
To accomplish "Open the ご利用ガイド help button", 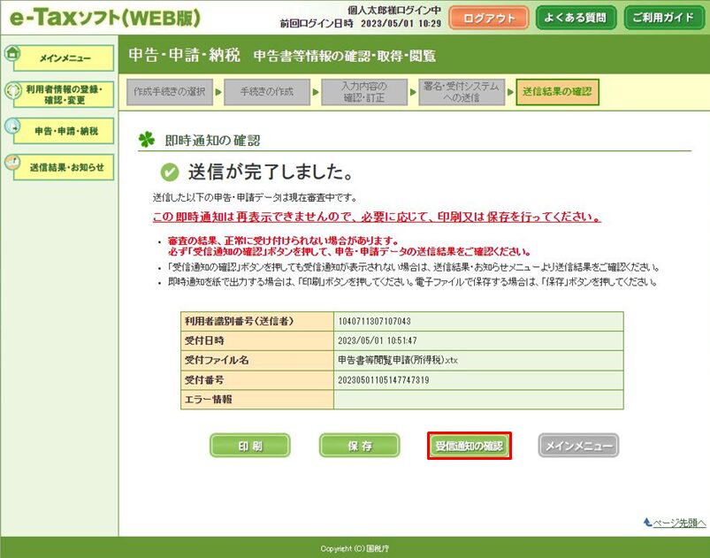I will [x=664, y=18].
